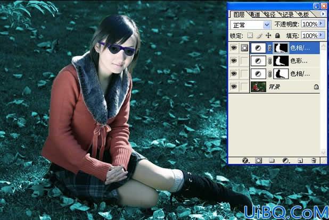329x220 pixels.
Task: Select layer mask thumbnail of 色彩 layer
Action: [281, 61]
